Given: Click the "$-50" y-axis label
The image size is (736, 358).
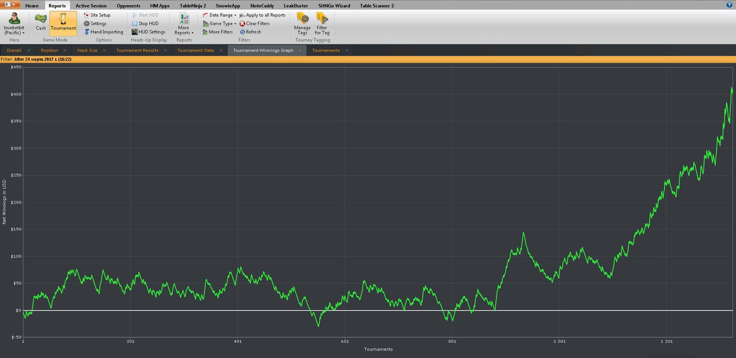Looking at the screenshot, I should click(x=16, y=337).
